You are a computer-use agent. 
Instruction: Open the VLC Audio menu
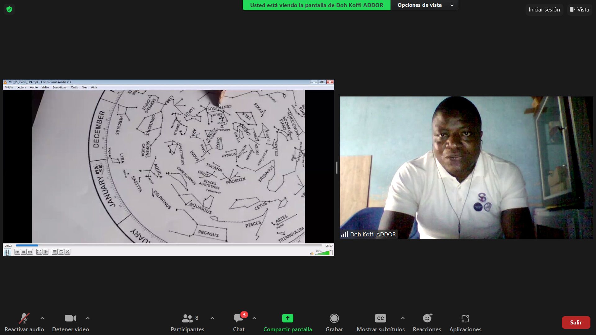tap(34, 87)
